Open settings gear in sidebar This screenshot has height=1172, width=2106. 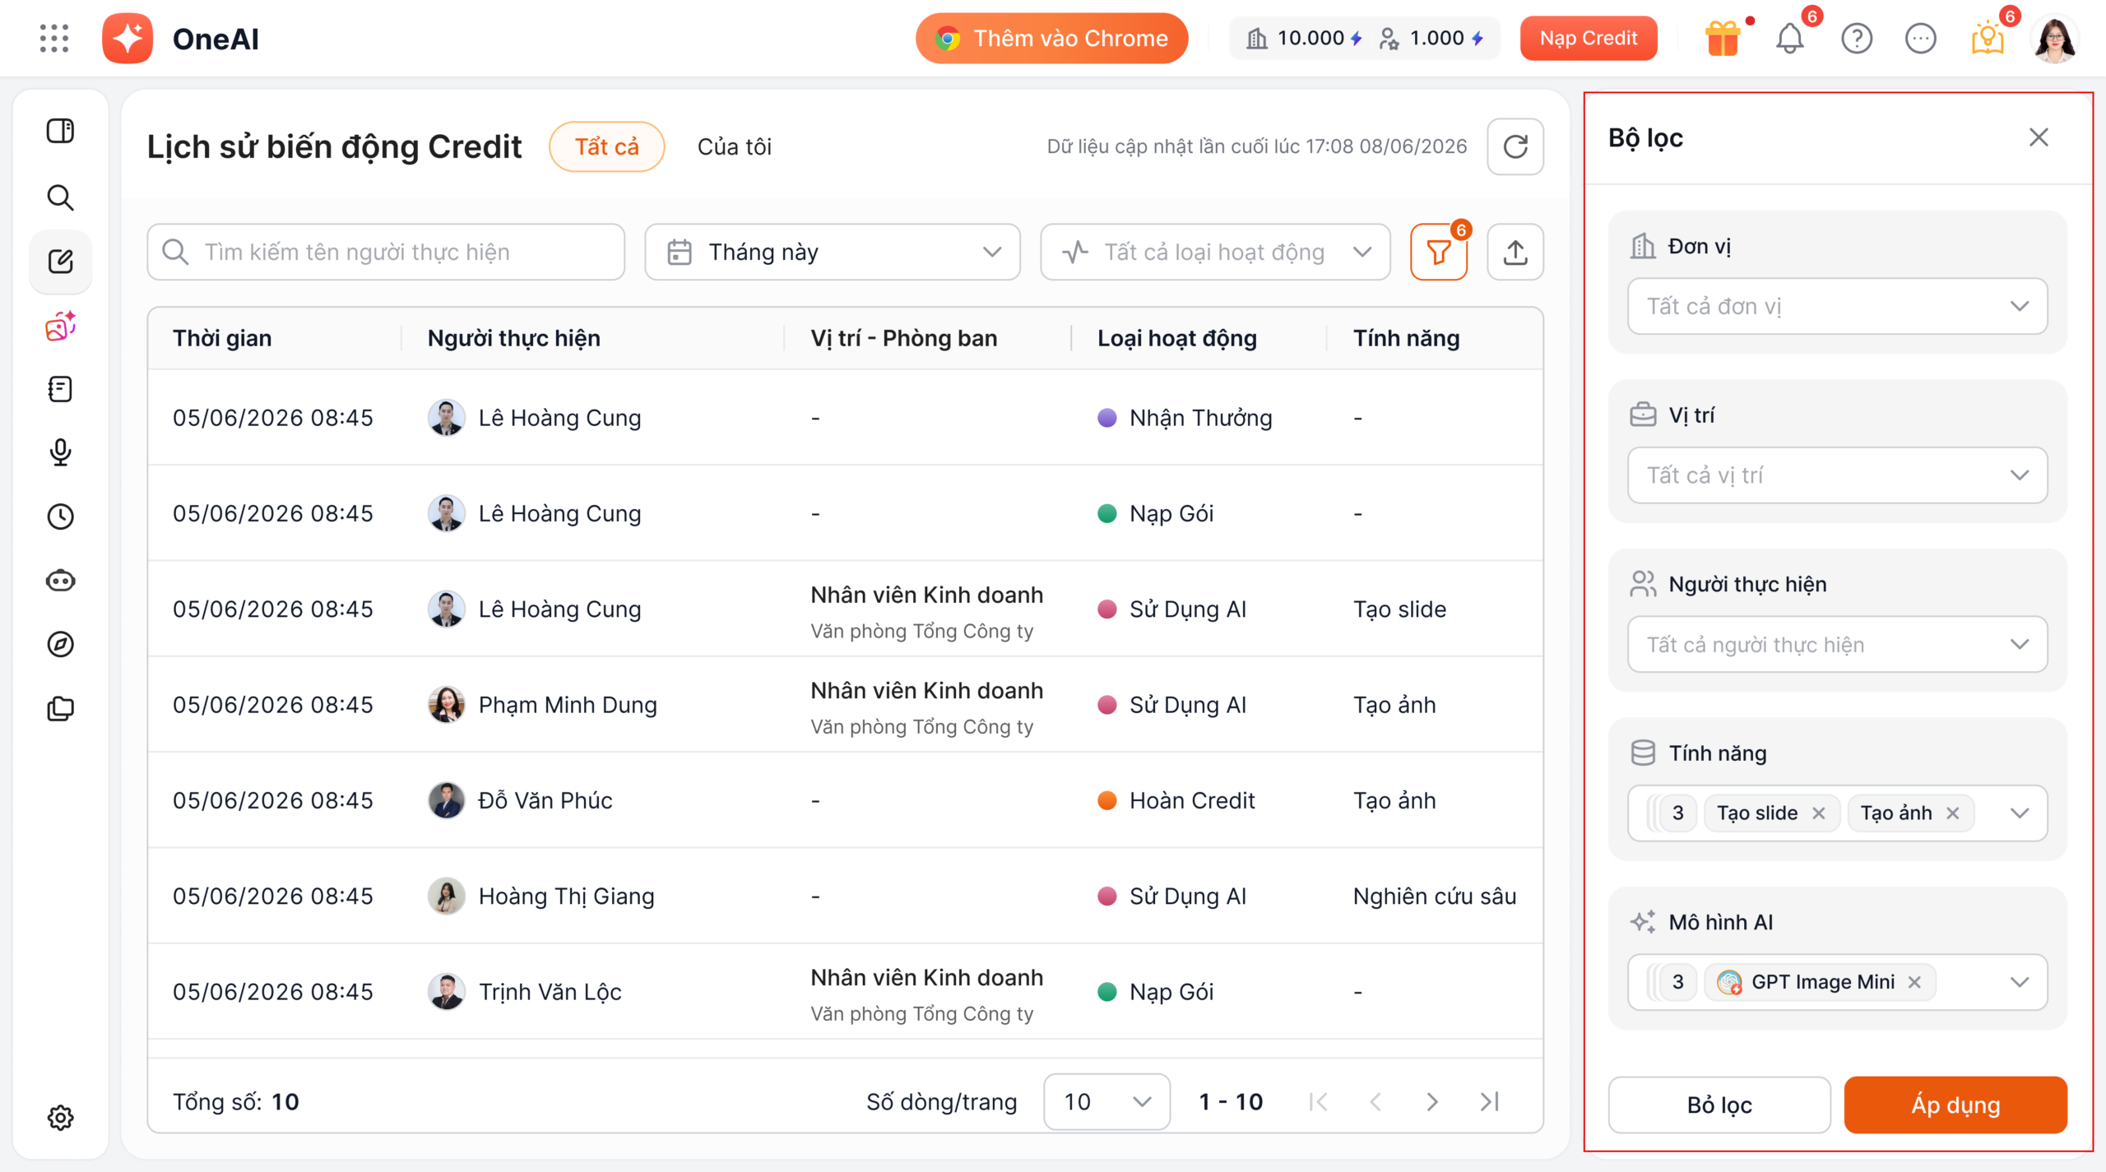click(x=60, y=1118)
